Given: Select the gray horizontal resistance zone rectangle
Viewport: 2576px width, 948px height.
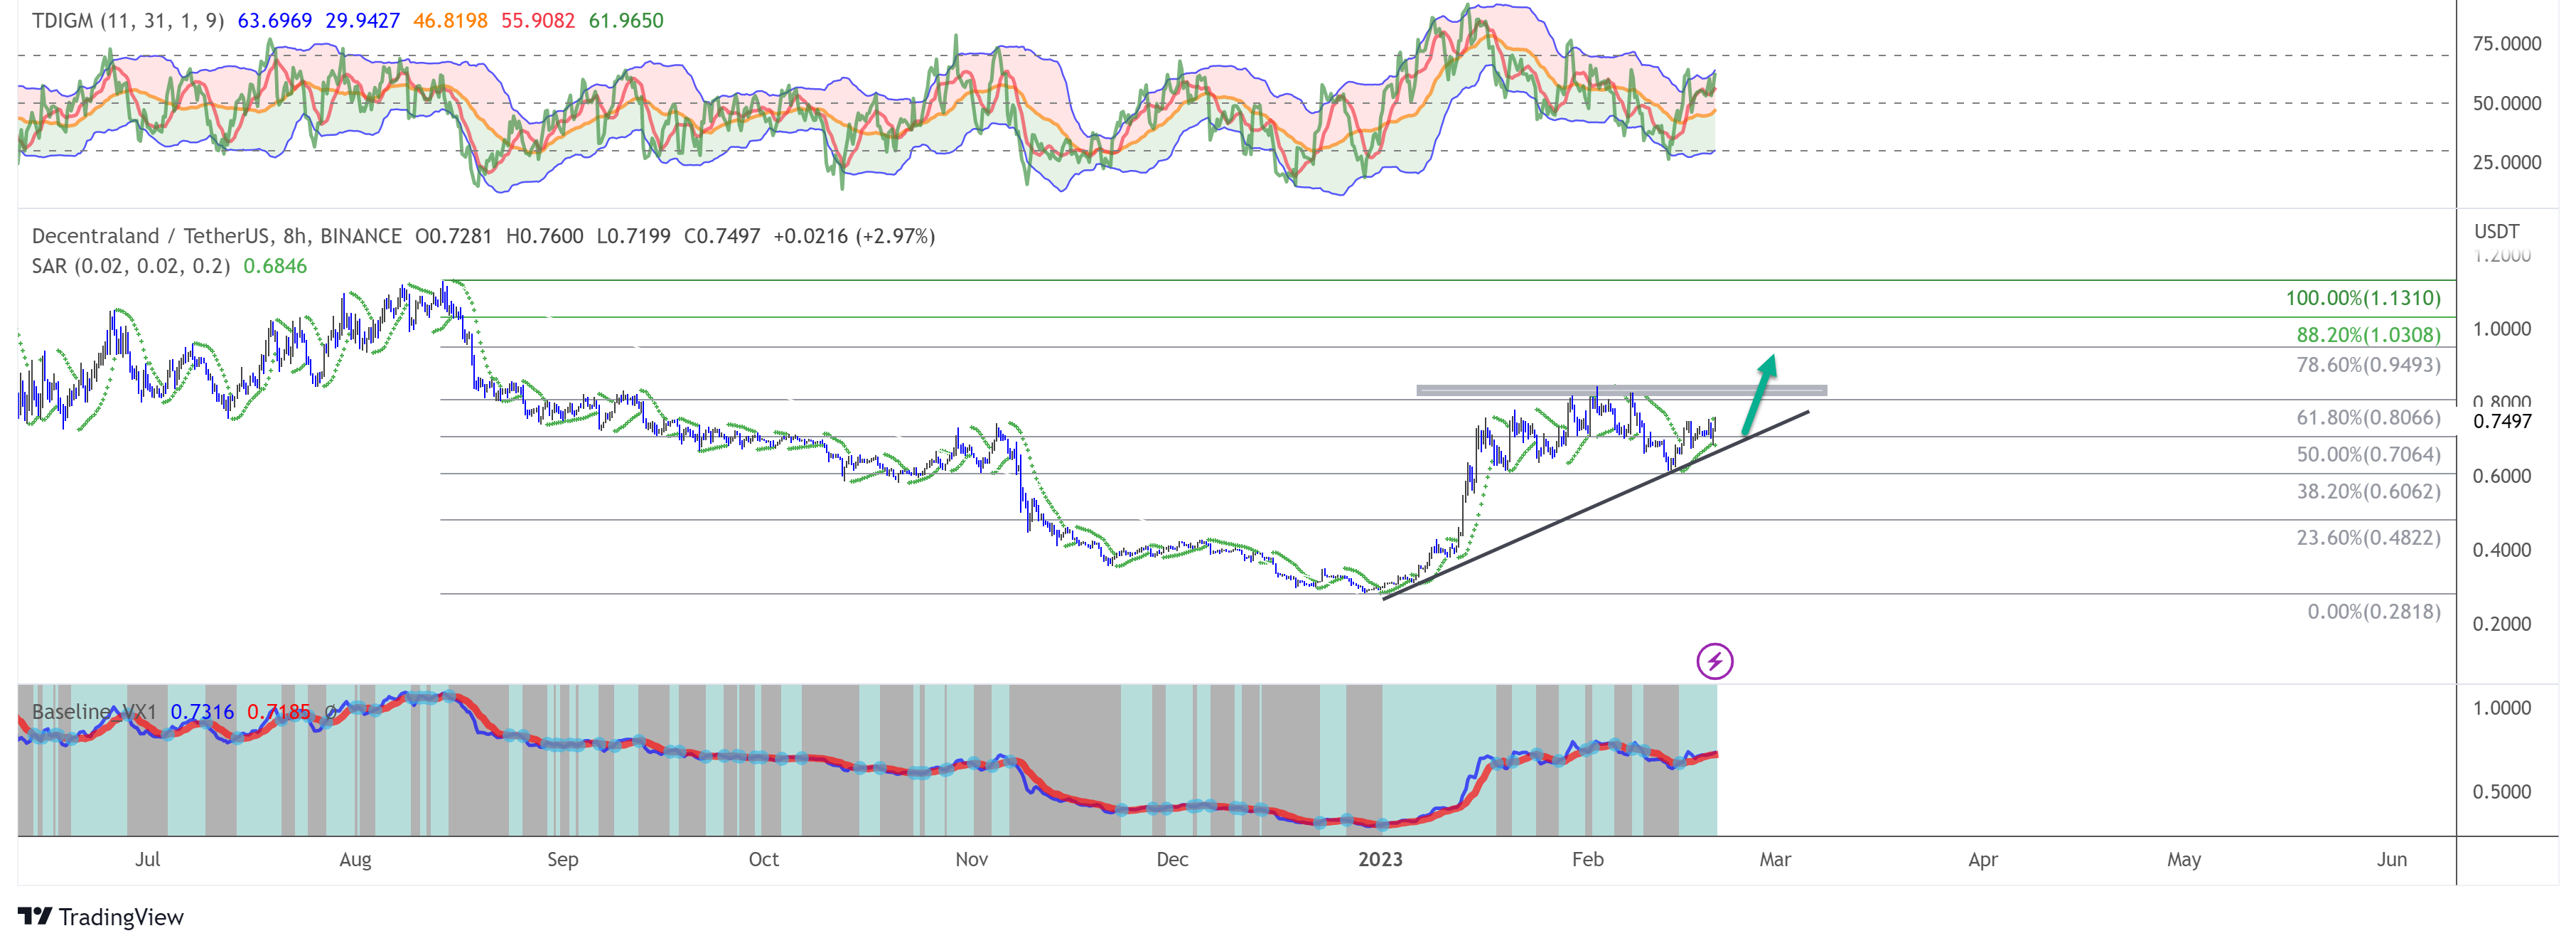Looking at the screenshot, I should (x=1621, y=391).
